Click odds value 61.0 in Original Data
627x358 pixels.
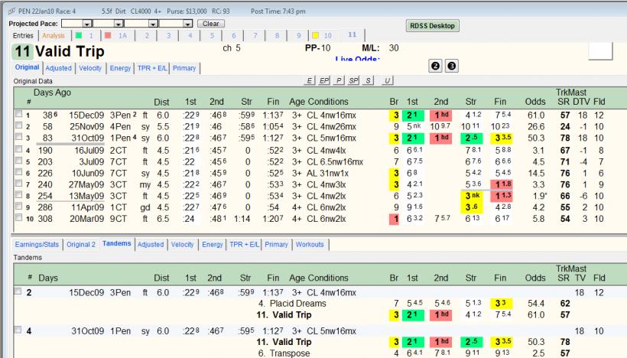click(536, 116)
